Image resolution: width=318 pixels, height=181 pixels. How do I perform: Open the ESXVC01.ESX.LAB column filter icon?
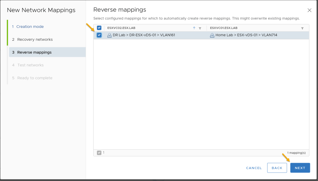coord(303,28)
